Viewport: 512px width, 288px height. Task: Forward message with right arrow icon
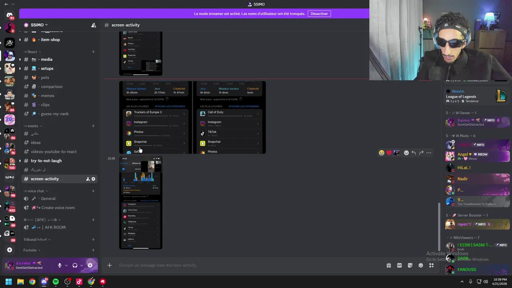point(421,153)
